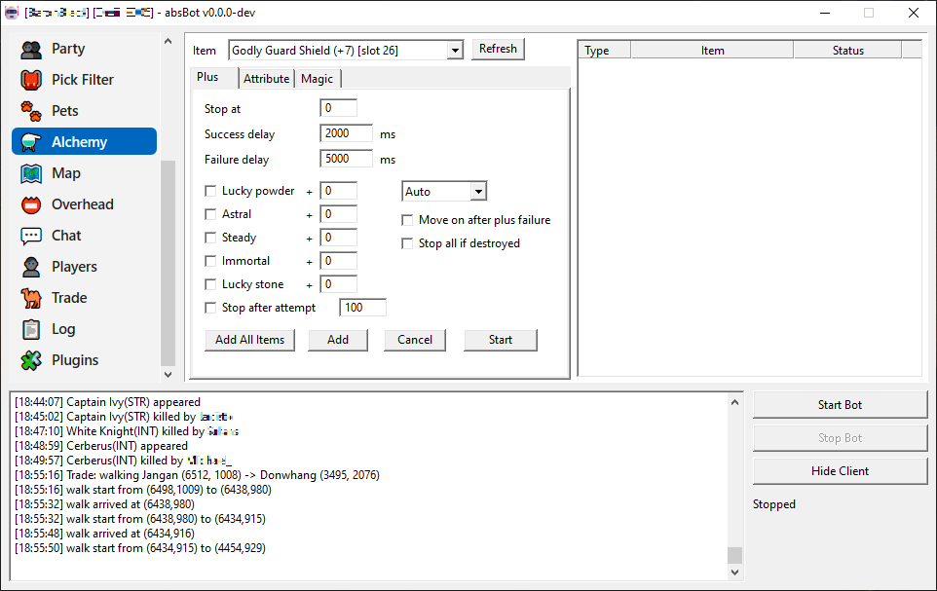Open the Map icon in sidebar
This screenshot has height=591, width=937.
[31, 173]
